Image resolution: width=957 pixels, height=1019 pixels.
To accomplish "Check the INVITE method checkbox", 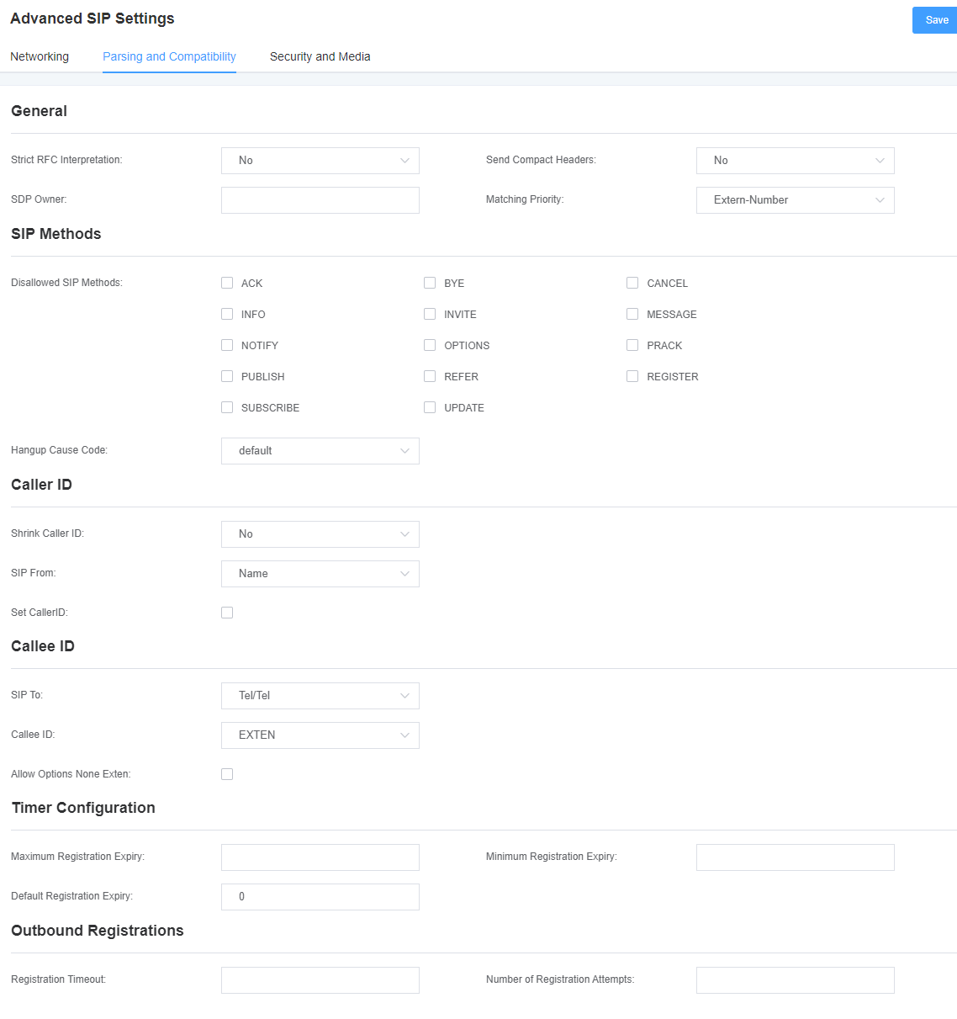I will (430, 314).
